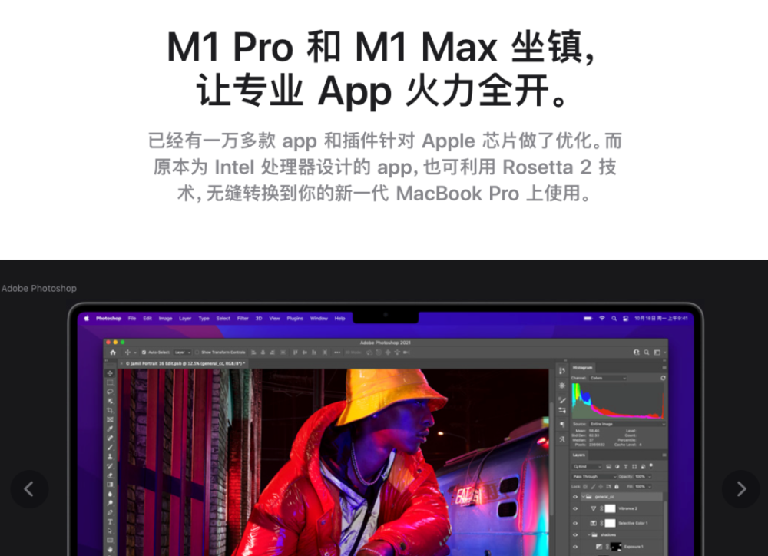Open the Histogram Source dropdown

click(627, 424)
